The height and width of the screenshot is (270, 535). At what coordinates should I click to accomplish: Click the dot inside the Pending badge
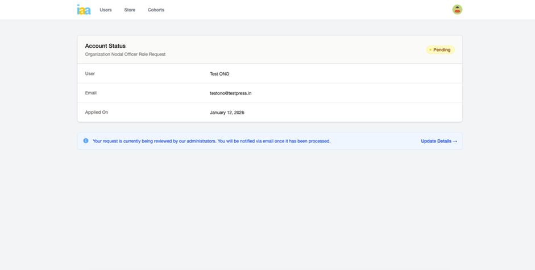click(430, 50)
